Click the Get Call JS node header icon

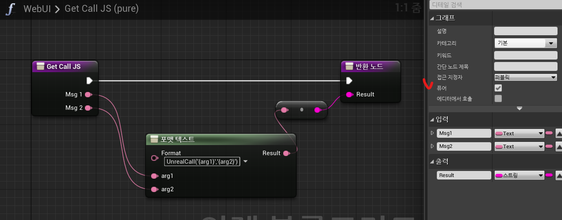click(x=40, y=66)
